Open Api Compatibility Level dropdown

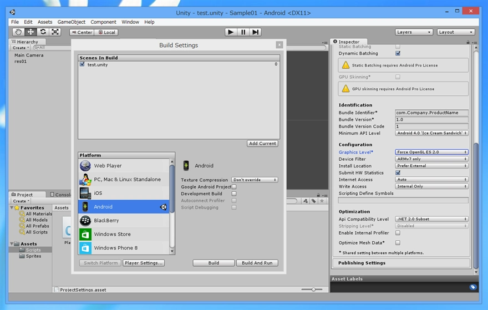431,219
